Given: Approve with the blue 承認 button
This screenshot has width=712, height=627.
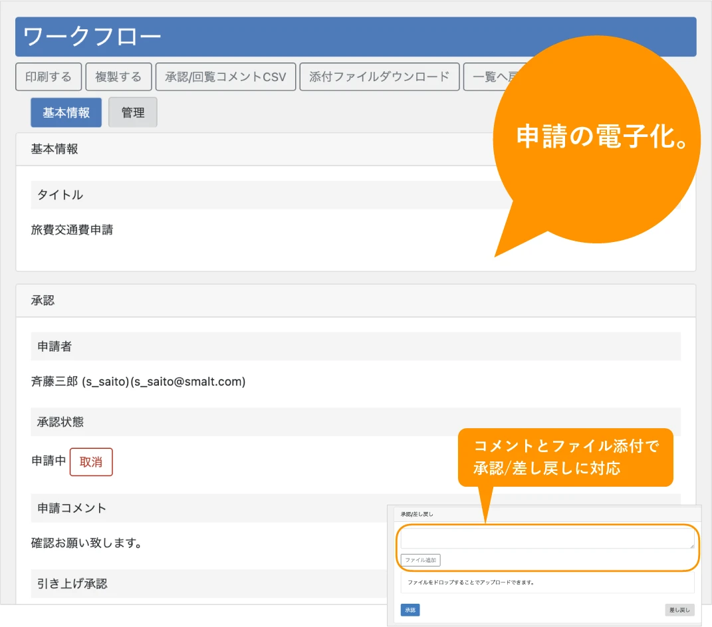Looking at the screenshot, I should [410, 610].
